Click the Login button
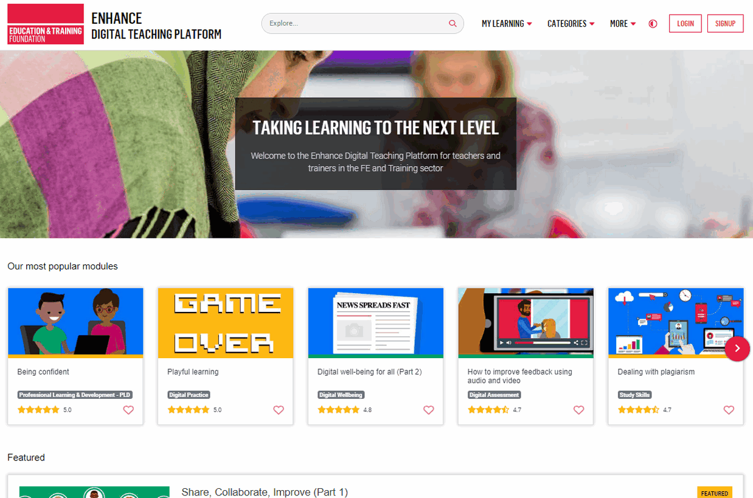The image size is (753, 498). [x=685, y=24]
